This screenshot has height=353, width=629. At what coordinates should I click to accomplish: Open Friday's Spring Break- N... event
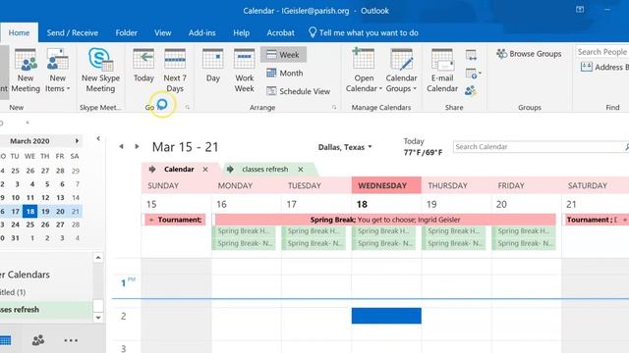pyautogui.click(x=524, y=243)
